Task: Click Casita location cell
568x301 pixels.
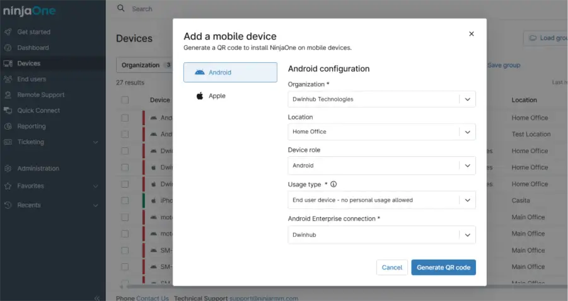Action: point(521,200)
